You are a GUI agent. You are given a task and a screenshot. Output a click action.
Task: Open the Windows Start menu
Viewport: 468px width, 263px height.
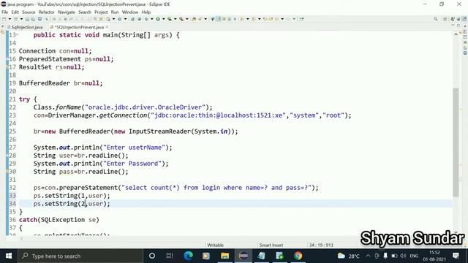tap(9, 256)
